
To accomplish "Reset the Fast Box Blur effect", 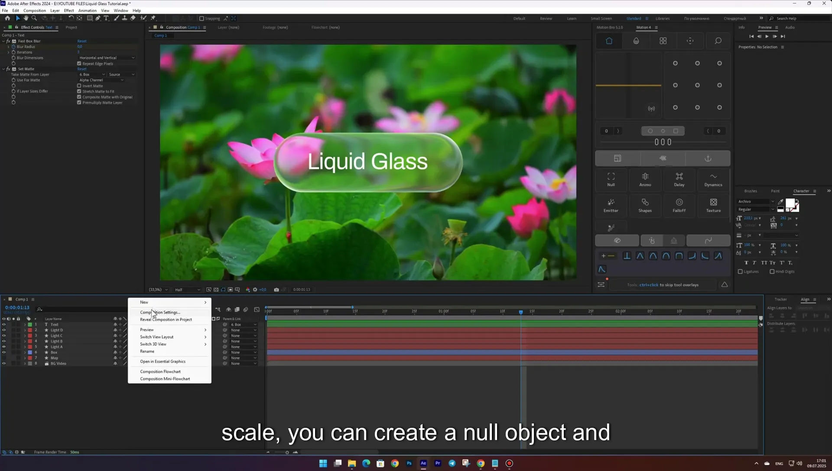I will point(82,41).
